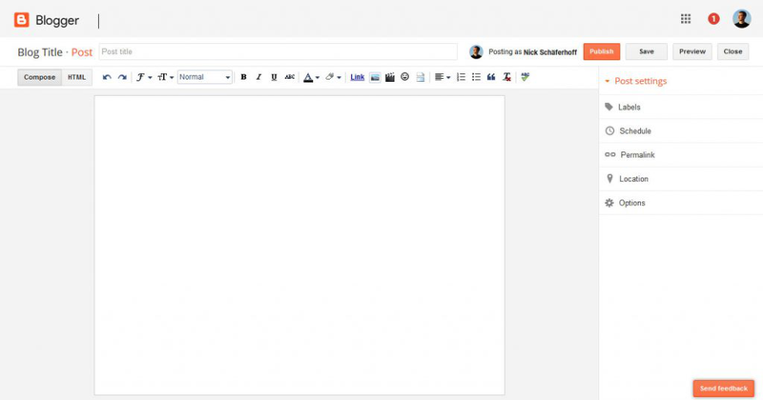This screenshot has width=763, height=400.
Task: Open the emoji smiley picker
Action: click(x=404, y=77)
